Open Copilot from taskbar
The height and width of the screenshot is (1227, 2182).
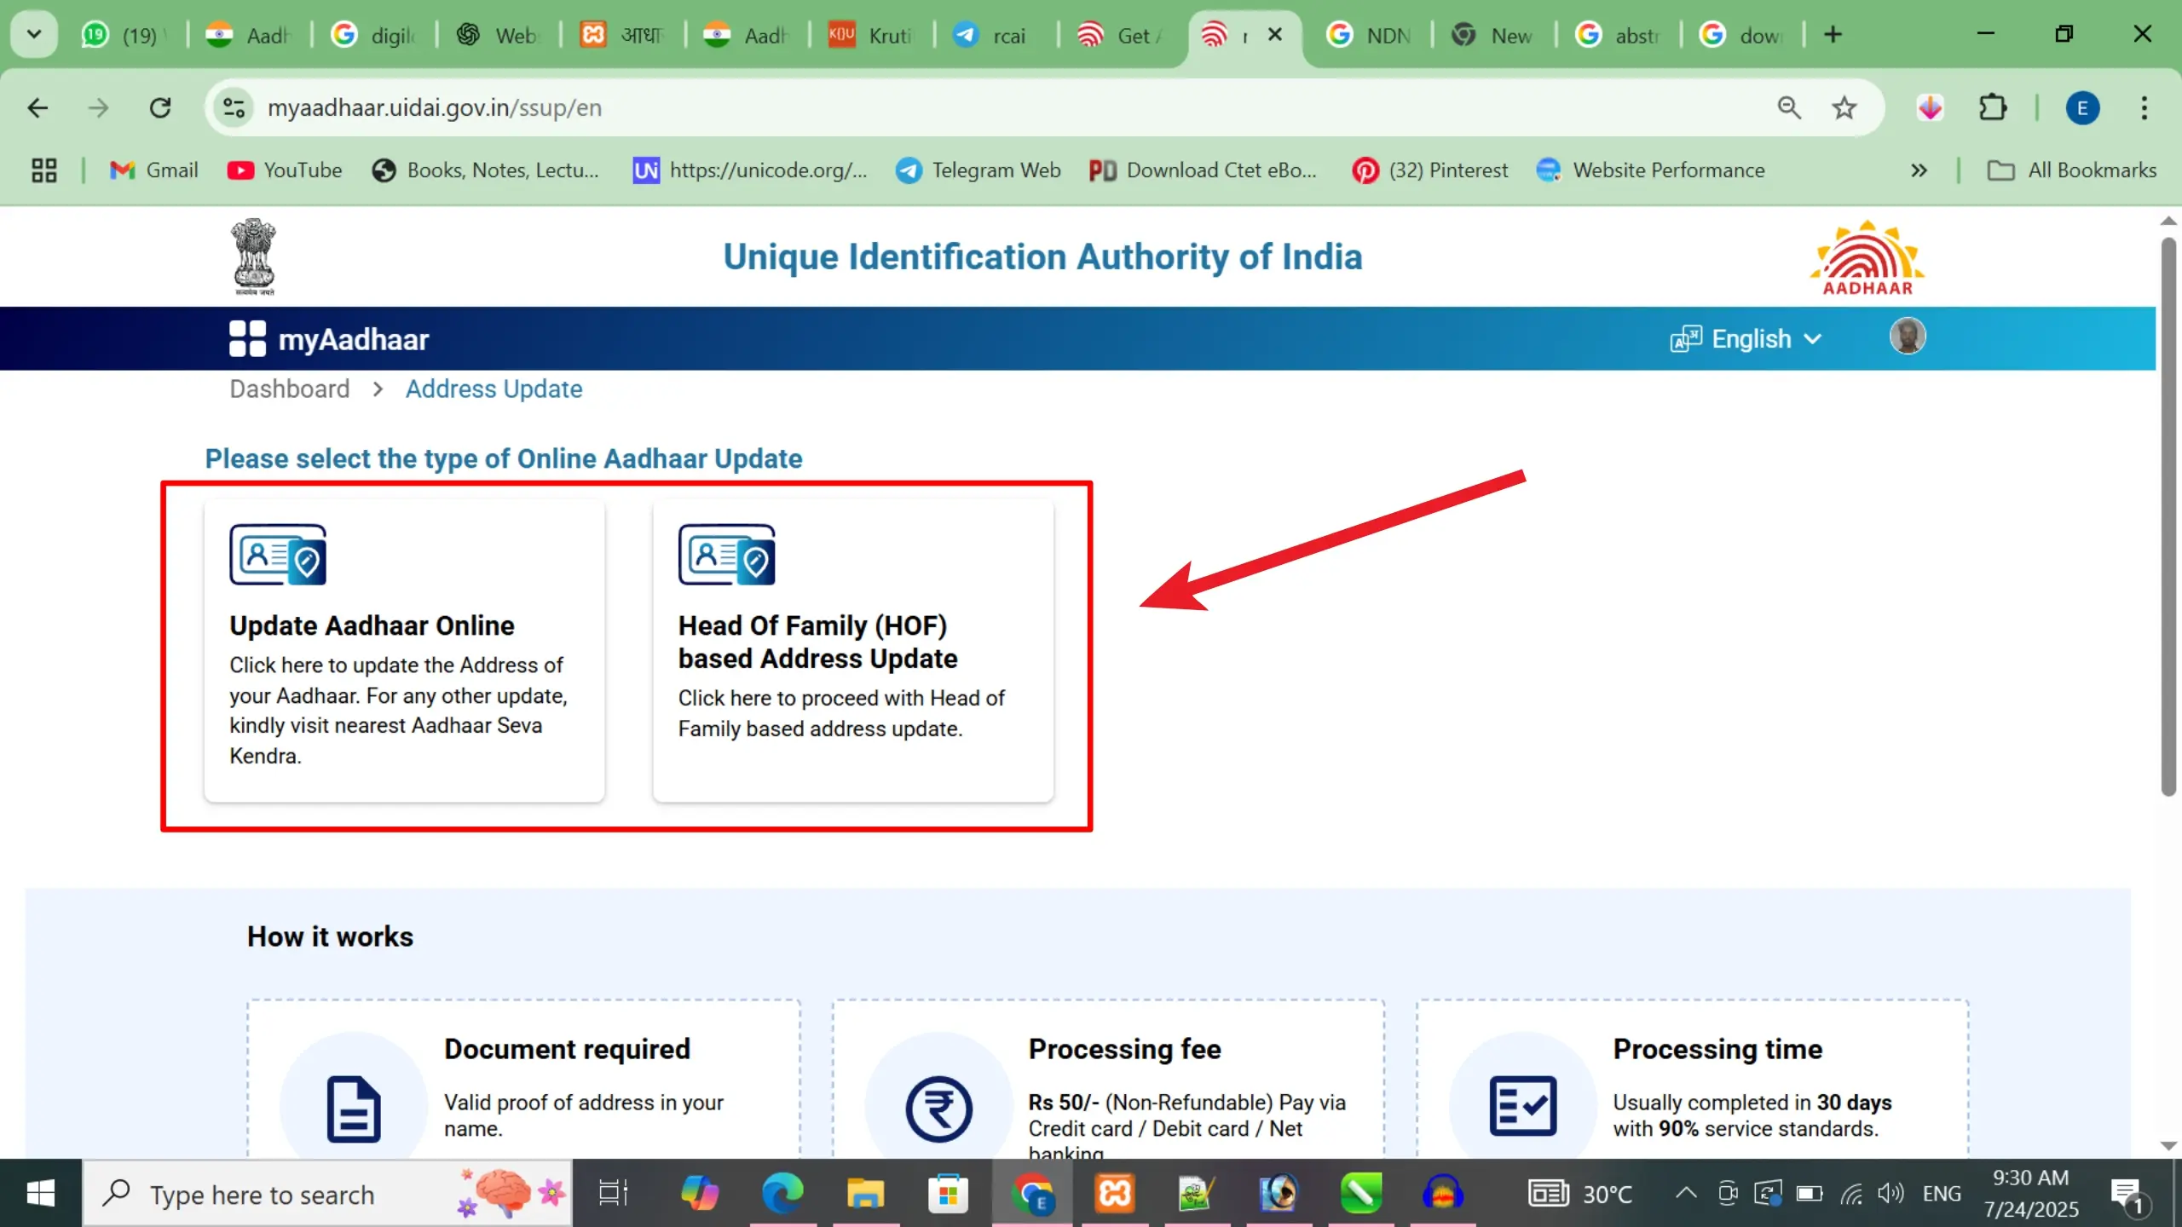coord(700,1193)
